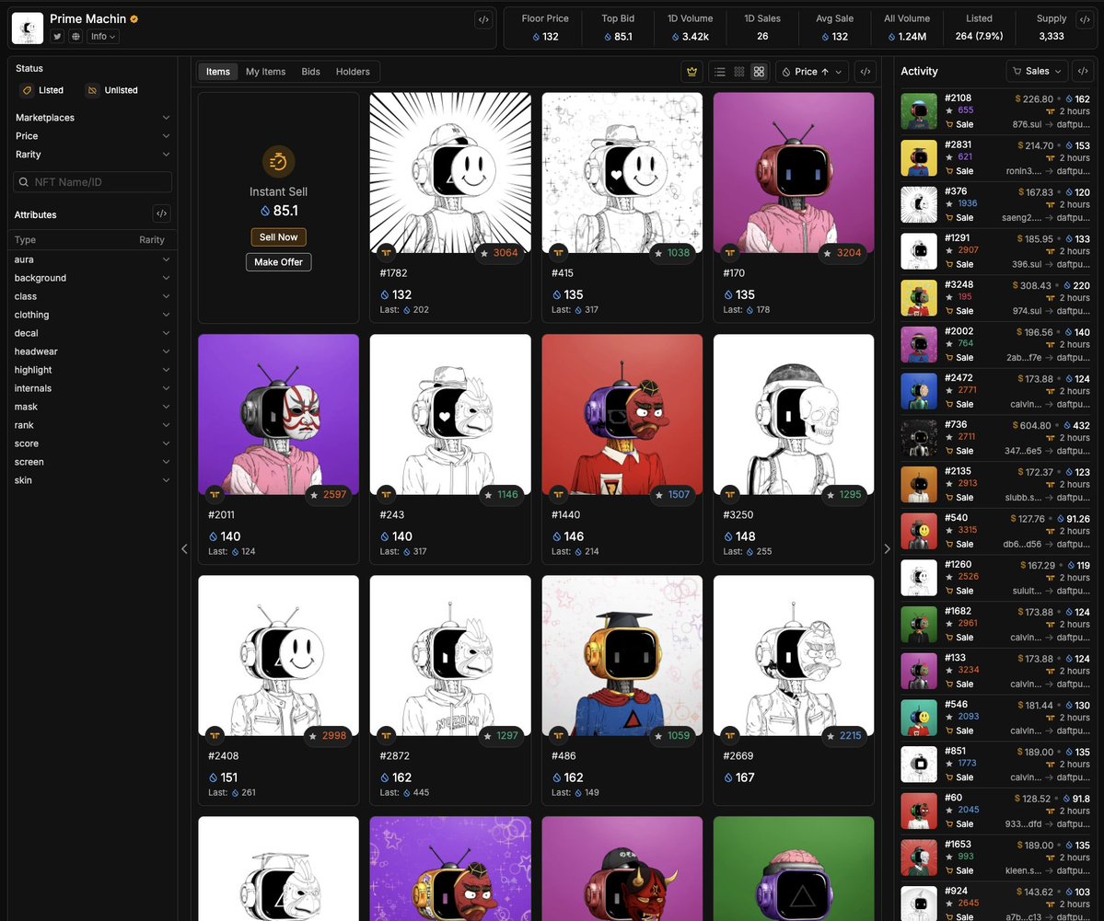Click the Type column header in Attributes
Image resolution: width=1104 pixels, height=921 pixels.
26,240
